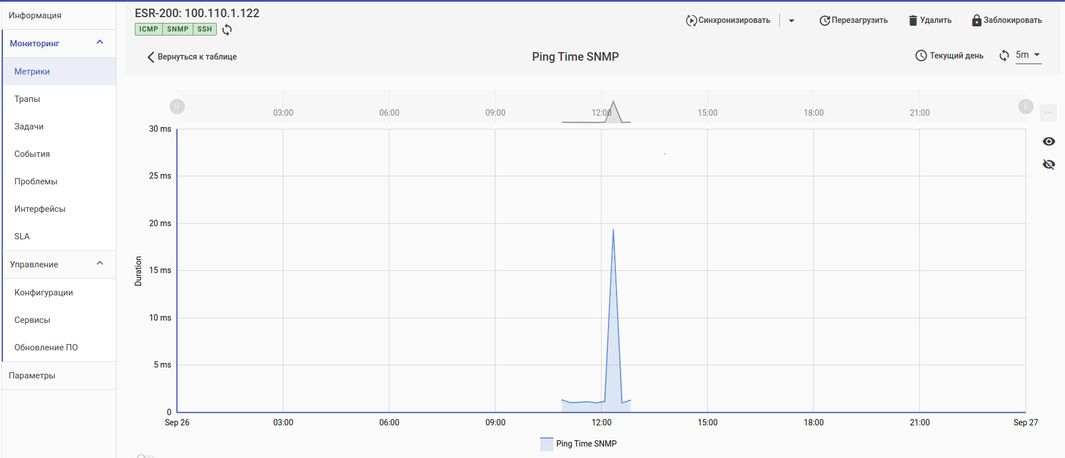
Task: Show all series with eye icon
Action: (x=1049, y=141)
